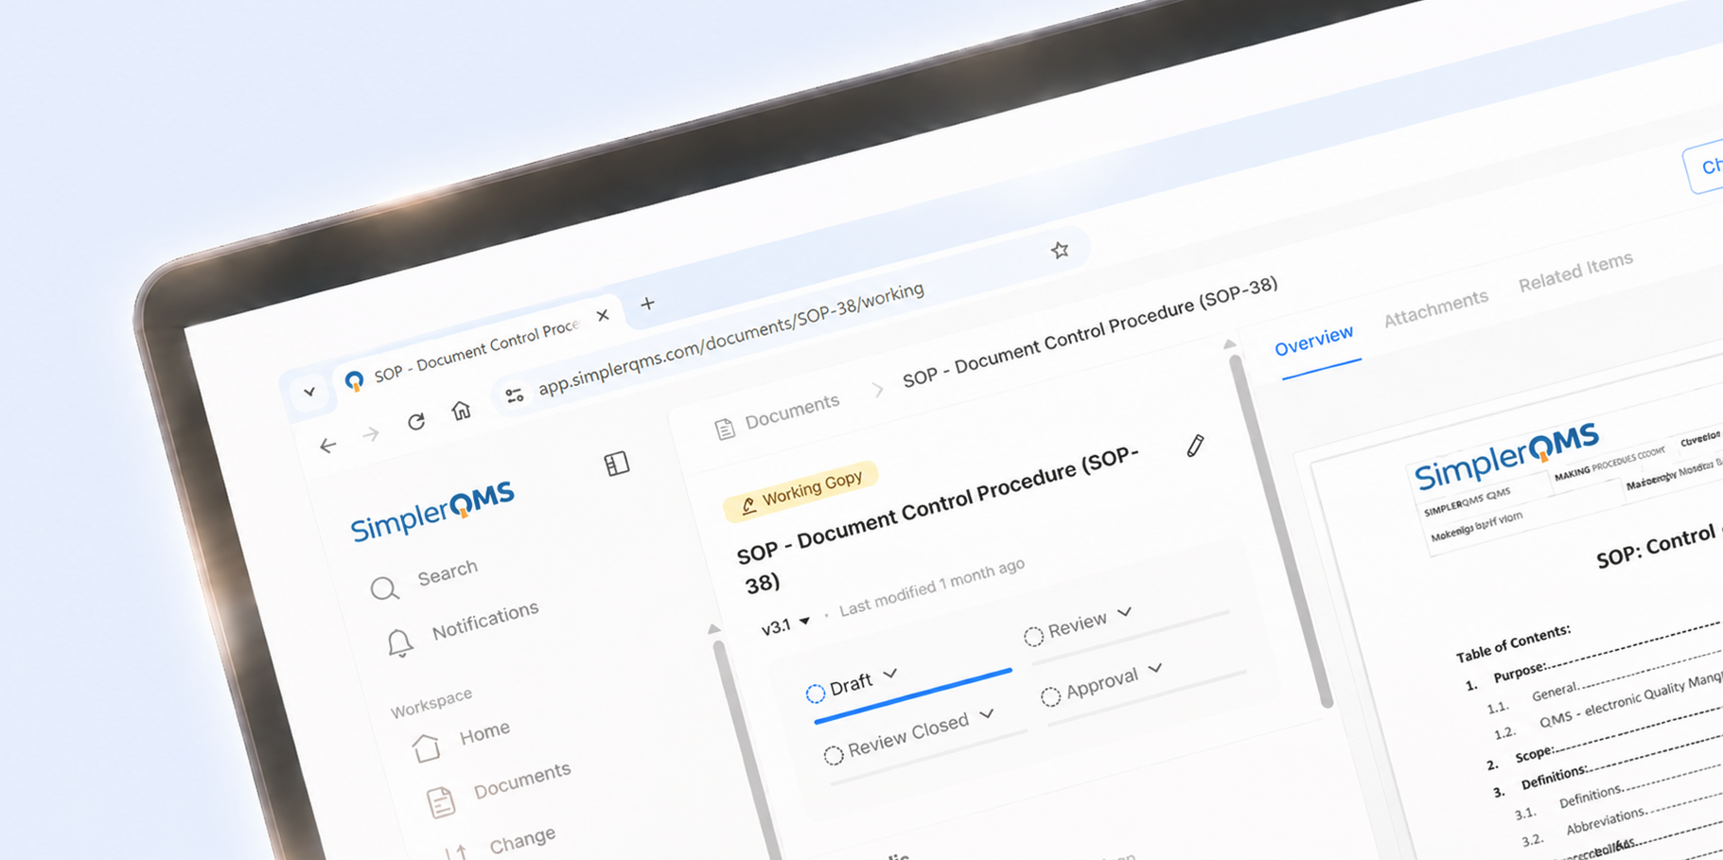Click the Notifications bell icon
The height and width of the screenshot is (860, 1723).
[399, 643]
